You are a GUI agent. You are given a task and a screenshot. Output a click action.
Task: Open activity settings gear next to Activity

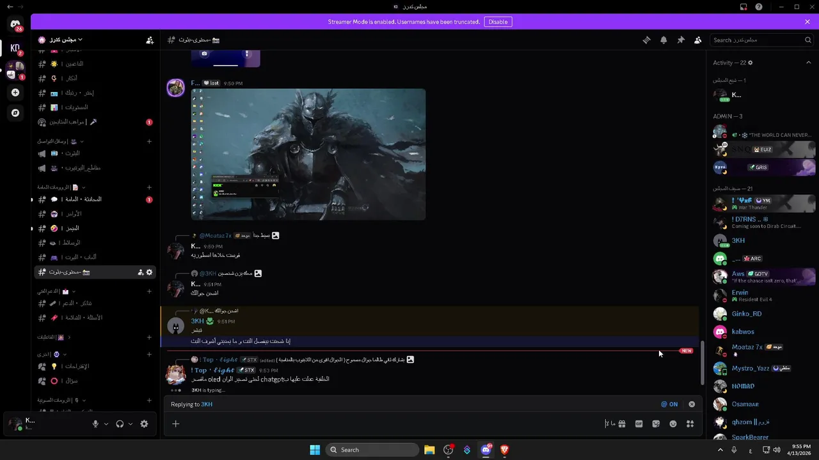pos(751,63)
